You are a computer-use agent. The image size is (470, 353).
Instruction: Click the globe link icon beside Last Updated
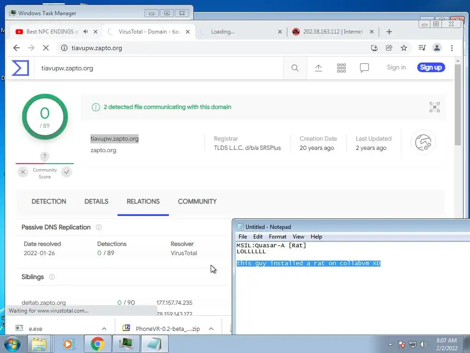coord(423,142)
